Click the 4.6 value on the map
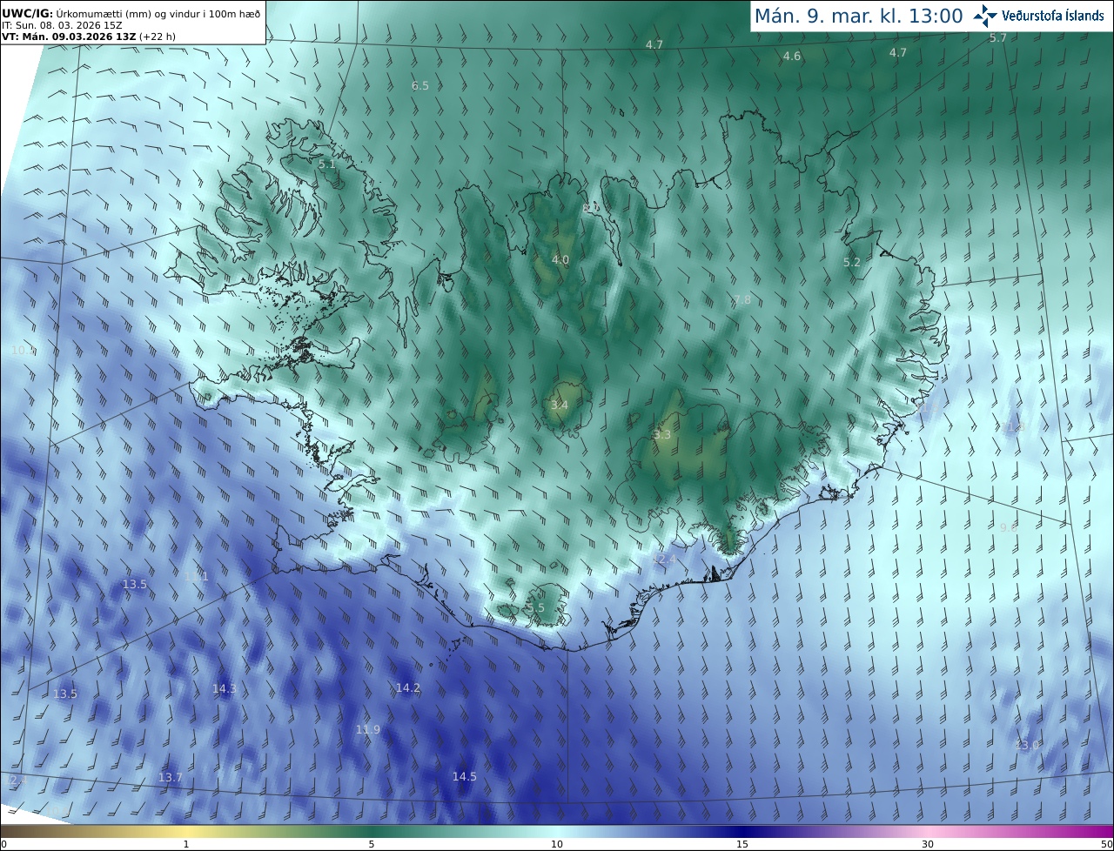This screenshot has height=851, width=1114. point(792,56)
